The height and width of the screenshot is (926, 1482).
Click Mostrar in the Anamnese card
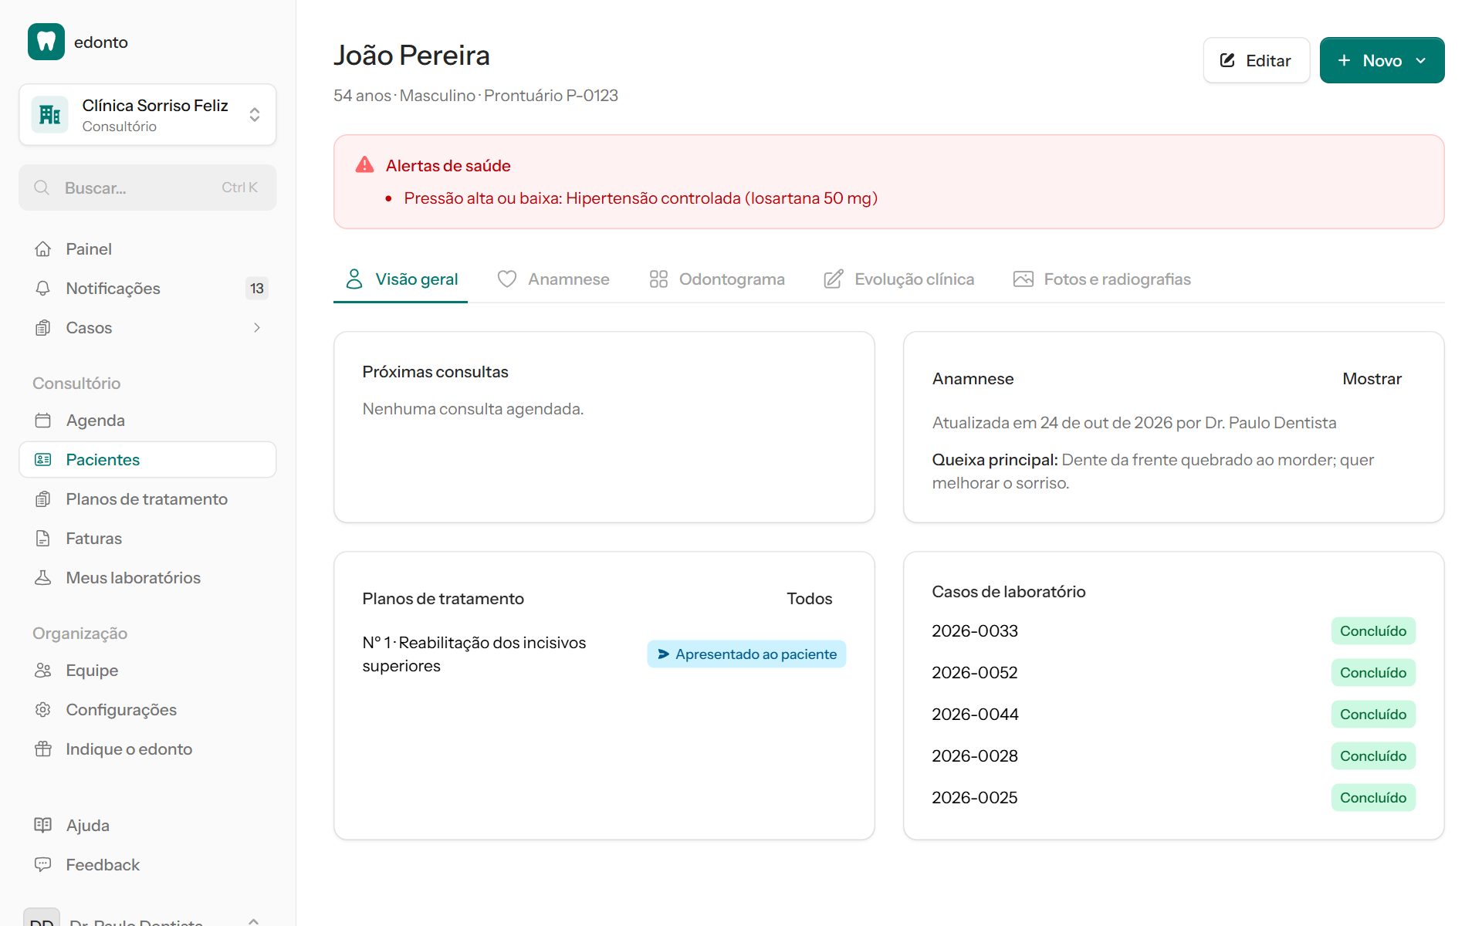1372,379
